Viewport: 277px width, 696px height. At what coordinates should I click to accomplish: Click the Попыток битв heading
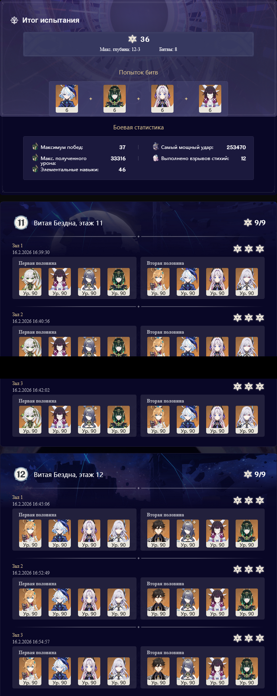click(138, 72)
